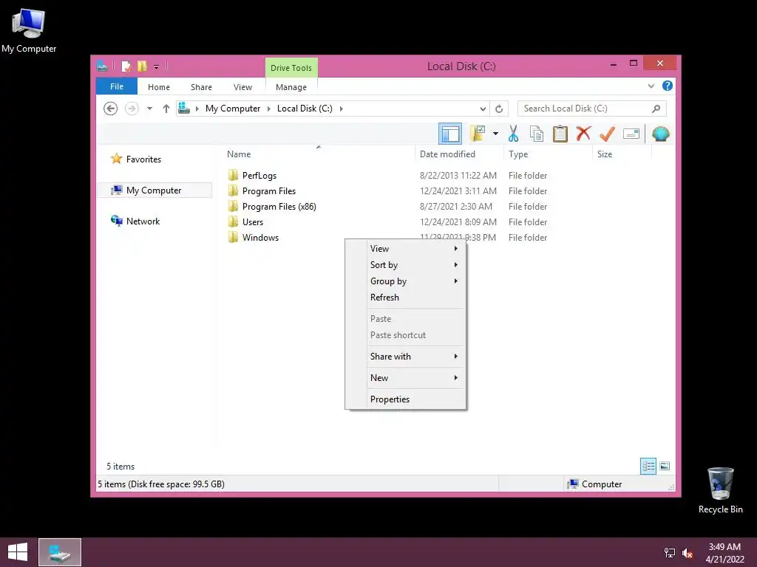
Task: Select the Windows folder
Action: click(260, 237)
